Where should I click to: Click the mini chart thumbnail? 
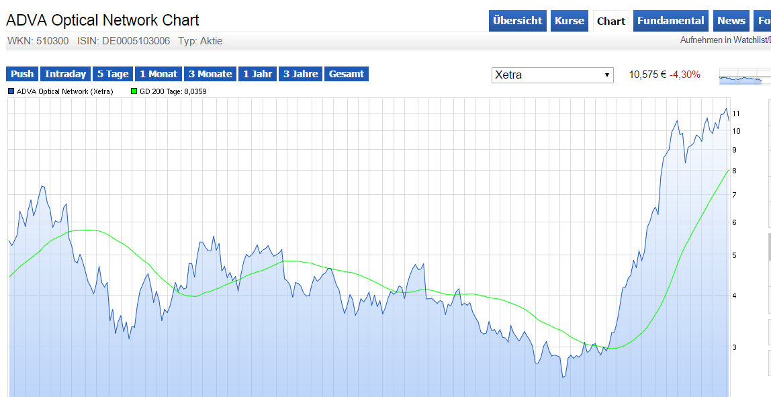[744, 77]
